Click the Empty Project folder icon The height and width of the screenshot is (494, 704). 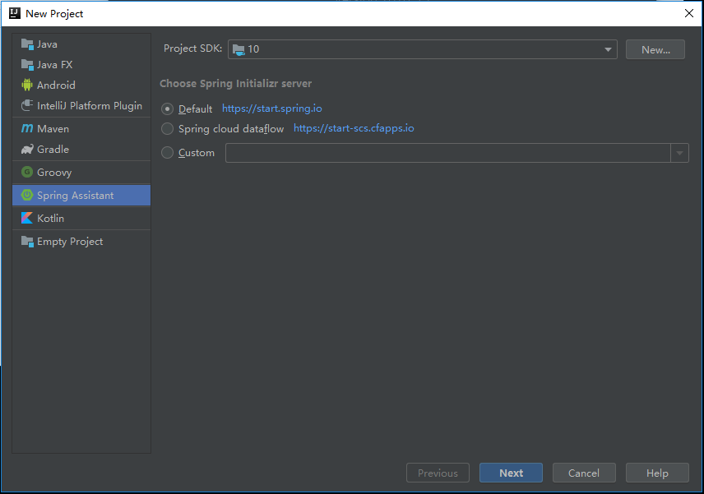click(27, 242)
